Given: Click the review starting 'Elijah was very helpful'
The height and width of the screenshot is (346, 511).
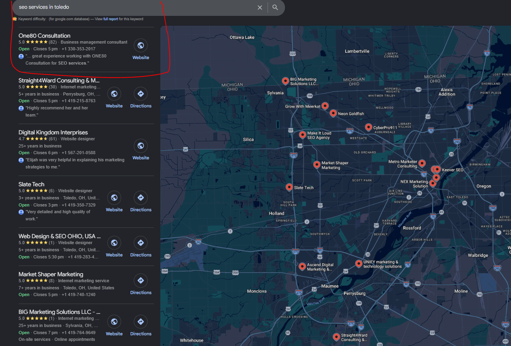Looking at the screenshot, I should coord(75,163).
